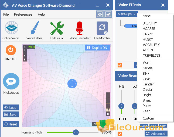Click the Reset button in Voice Beautifying
The width and height of the screenshot is (174, 137).
click(x=163, y=126)
